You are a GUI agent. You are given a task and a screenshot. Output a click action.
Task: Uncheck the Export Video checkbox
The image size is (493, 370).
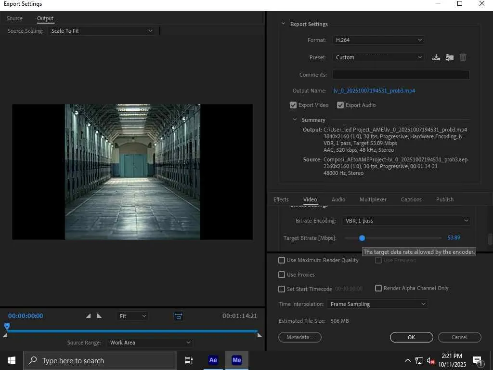click(x=293, y=105)
